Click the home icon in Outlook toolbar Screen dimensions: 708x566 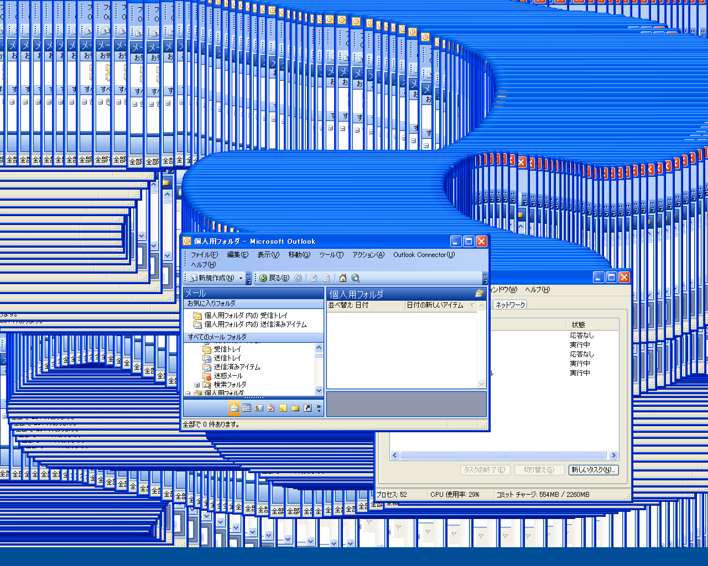tap(343, 278)
